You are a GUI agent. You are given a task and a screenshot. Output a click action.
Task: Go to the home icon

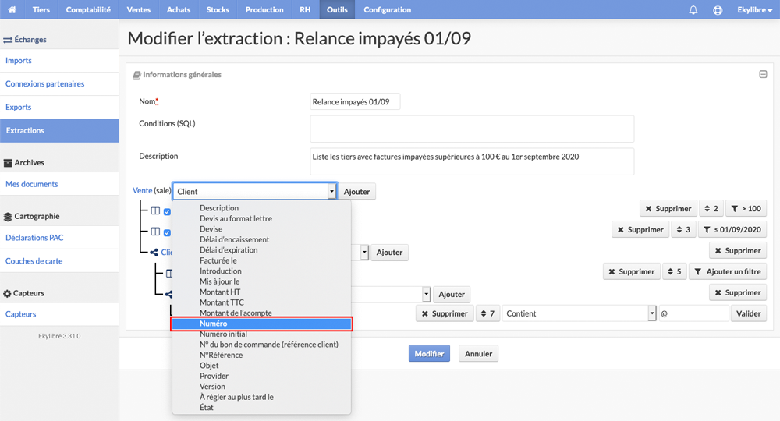coord(12,9)
